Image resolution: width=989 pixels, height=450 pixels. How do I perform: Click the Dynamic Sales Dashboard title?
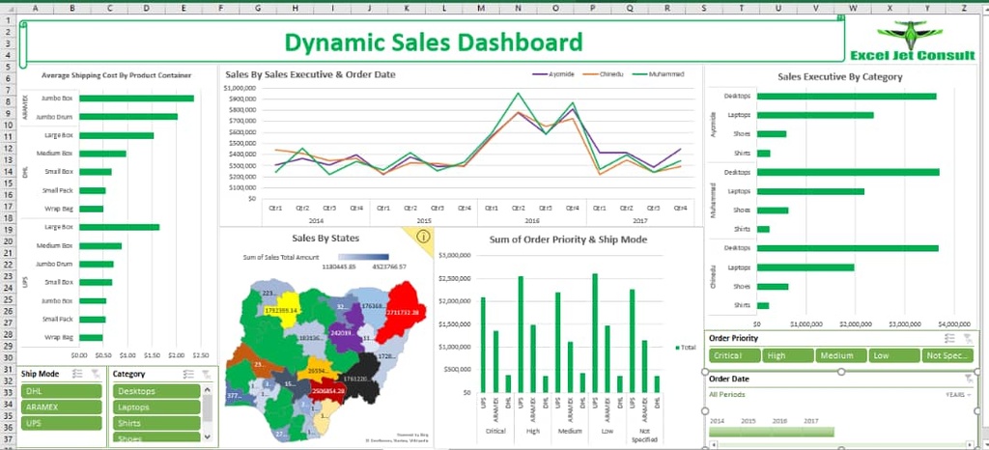[434, 42]
